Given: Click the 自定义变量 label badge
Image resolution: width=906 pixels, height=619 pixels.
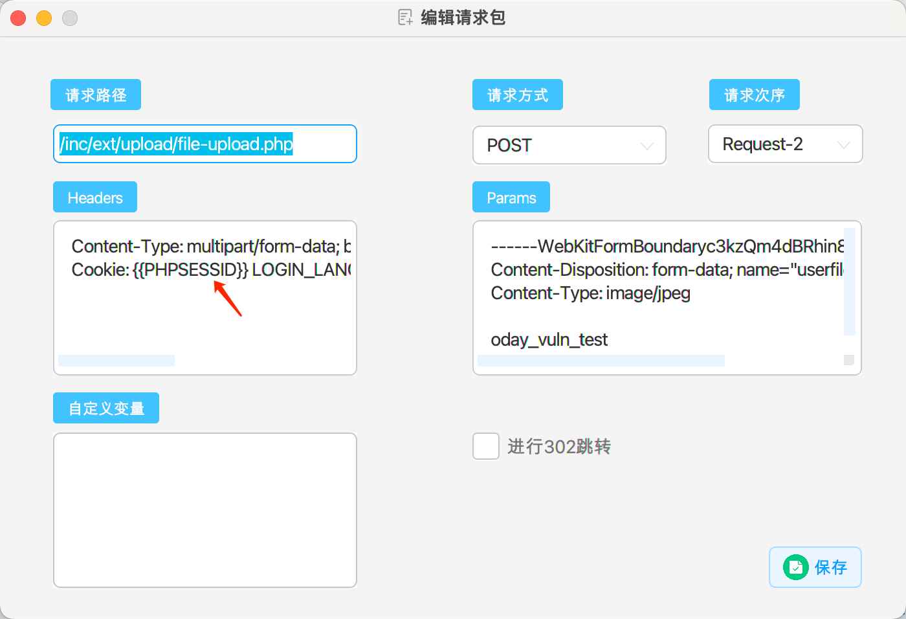Looking at the screenshot, I should coord(105,407).
